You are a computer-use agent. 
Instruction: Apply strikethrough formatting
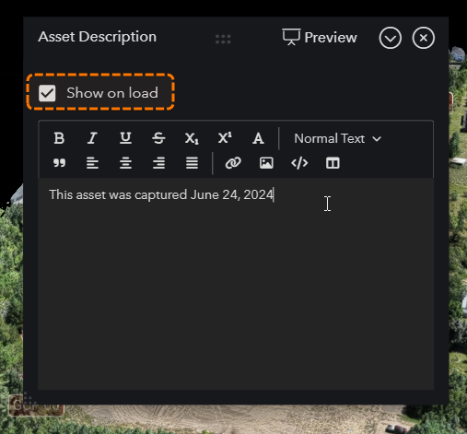pyautogui.click(x=158, y=138)
